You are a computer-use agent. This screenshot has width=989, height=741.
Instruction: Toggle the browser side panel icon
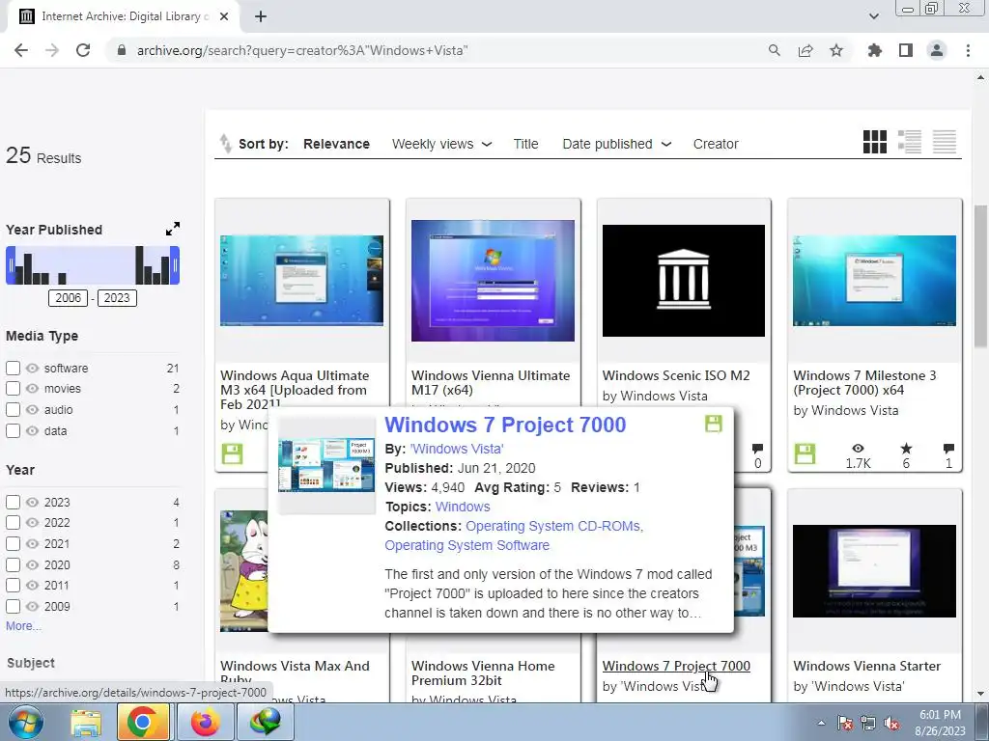coord(906,50)
